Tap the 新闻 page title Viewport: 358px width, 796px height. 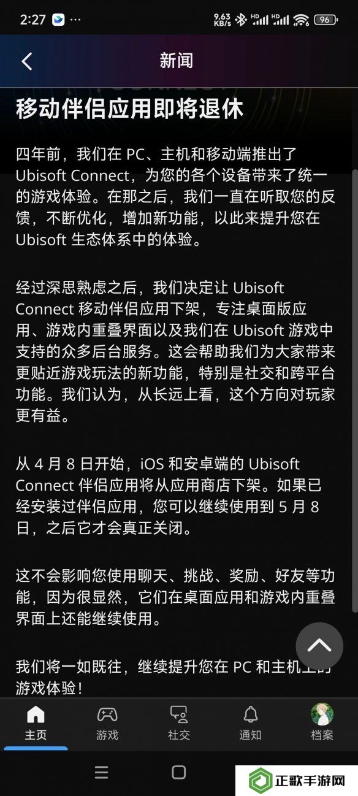(x=177, y=61)
